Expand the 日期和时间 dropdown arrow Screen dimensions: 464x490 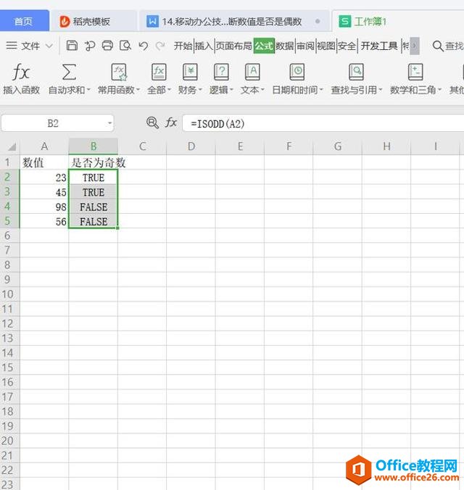(x=321, y=90)
